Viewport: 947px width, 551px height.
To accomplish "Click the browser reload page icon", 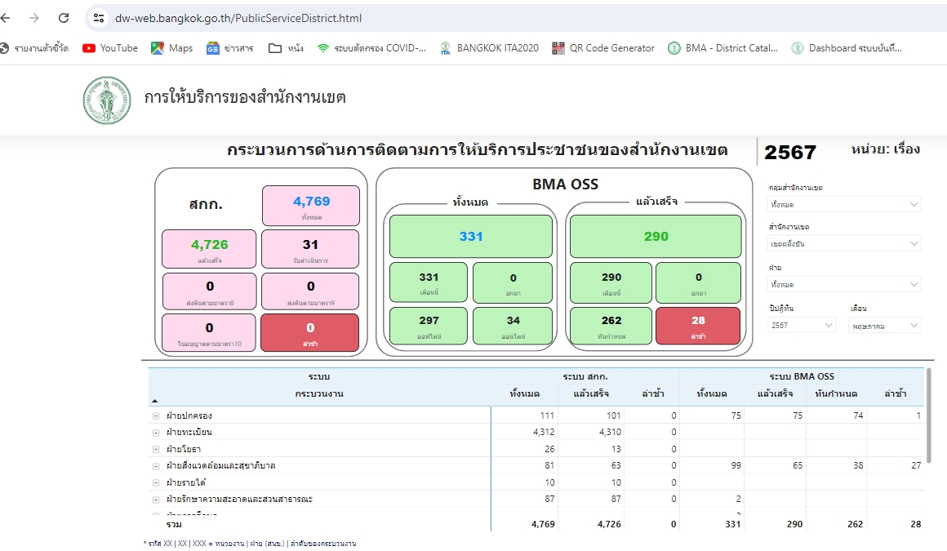I will (x=64, y=18).
